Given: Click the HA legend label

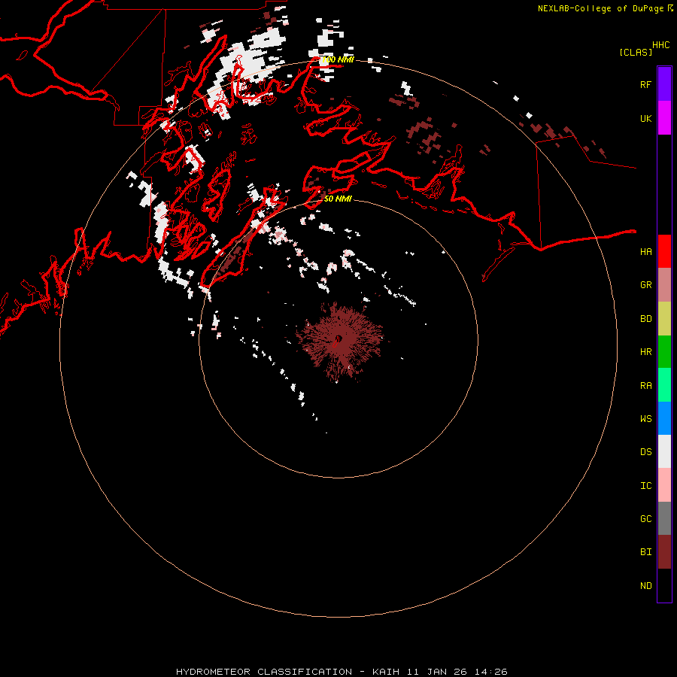Looking at the screenshot, I should click(x=645, y=252).
